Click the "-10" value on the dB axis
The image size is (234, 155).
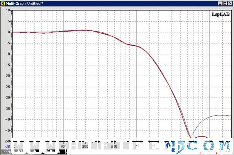[x=7, y=54]
